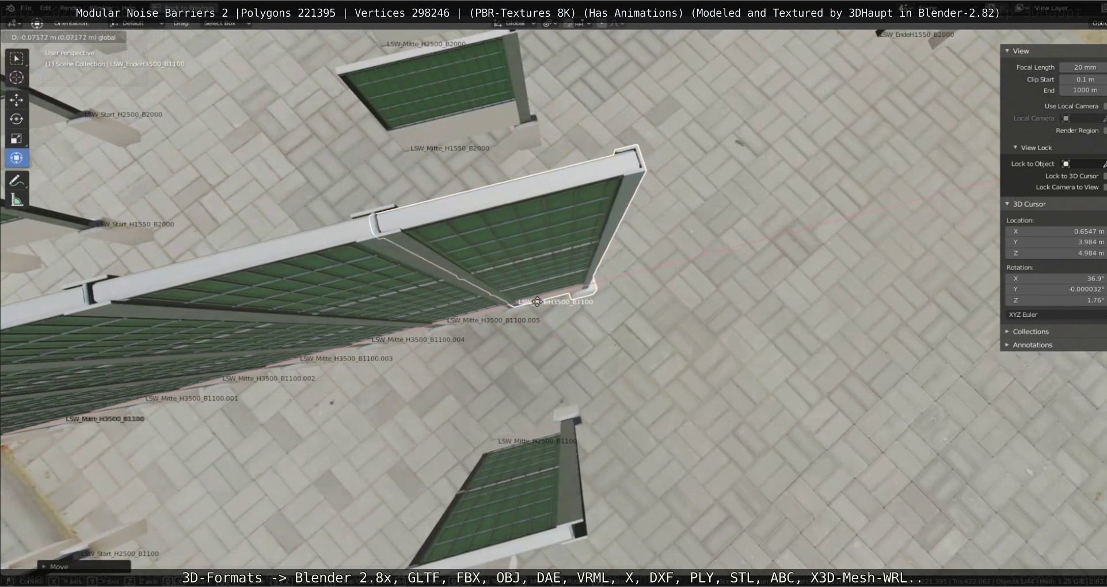Click the Clip Start 0.1 m field
Image resolution: width=1107 pixels, height=587 pixels.
(x=1083, y=79)
